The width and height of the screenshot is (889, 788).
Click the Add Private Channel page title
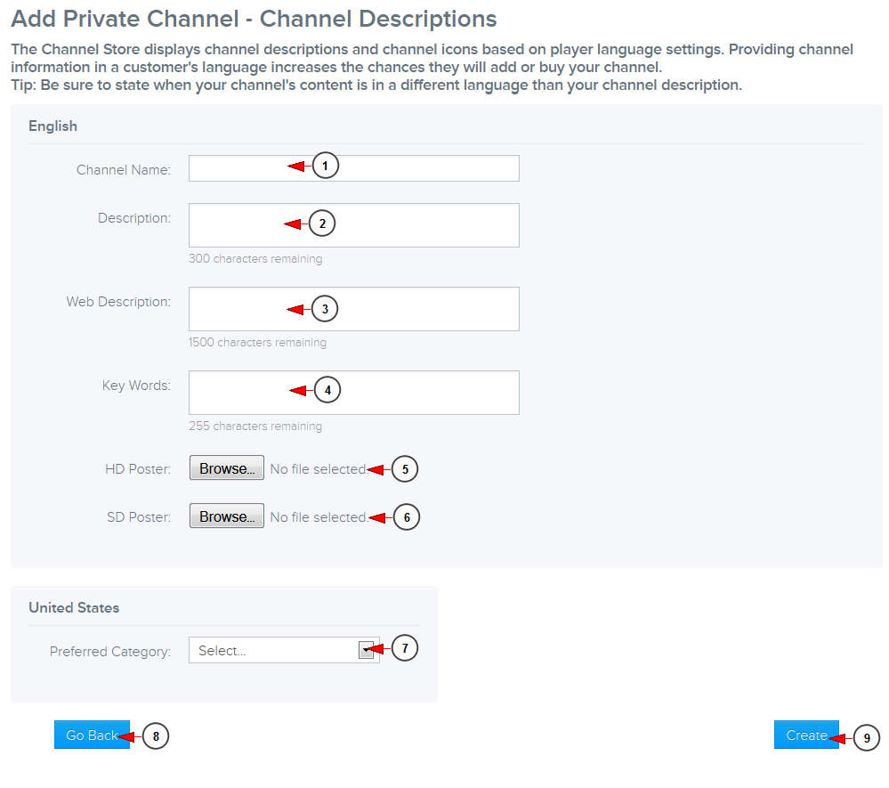[x=254, y=19]
